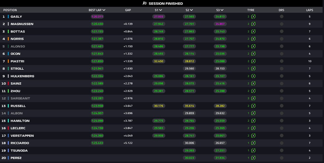
Task: Click Magnussen's purple S3 time 24.807
Action: point(220,24)
